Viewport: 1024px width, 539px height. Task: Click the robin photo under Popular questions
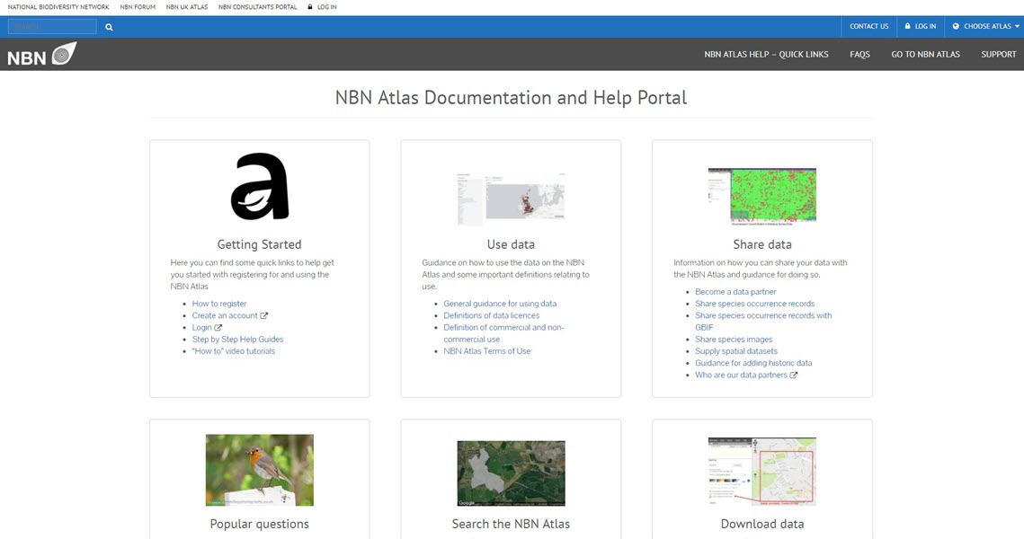point(259,470)
